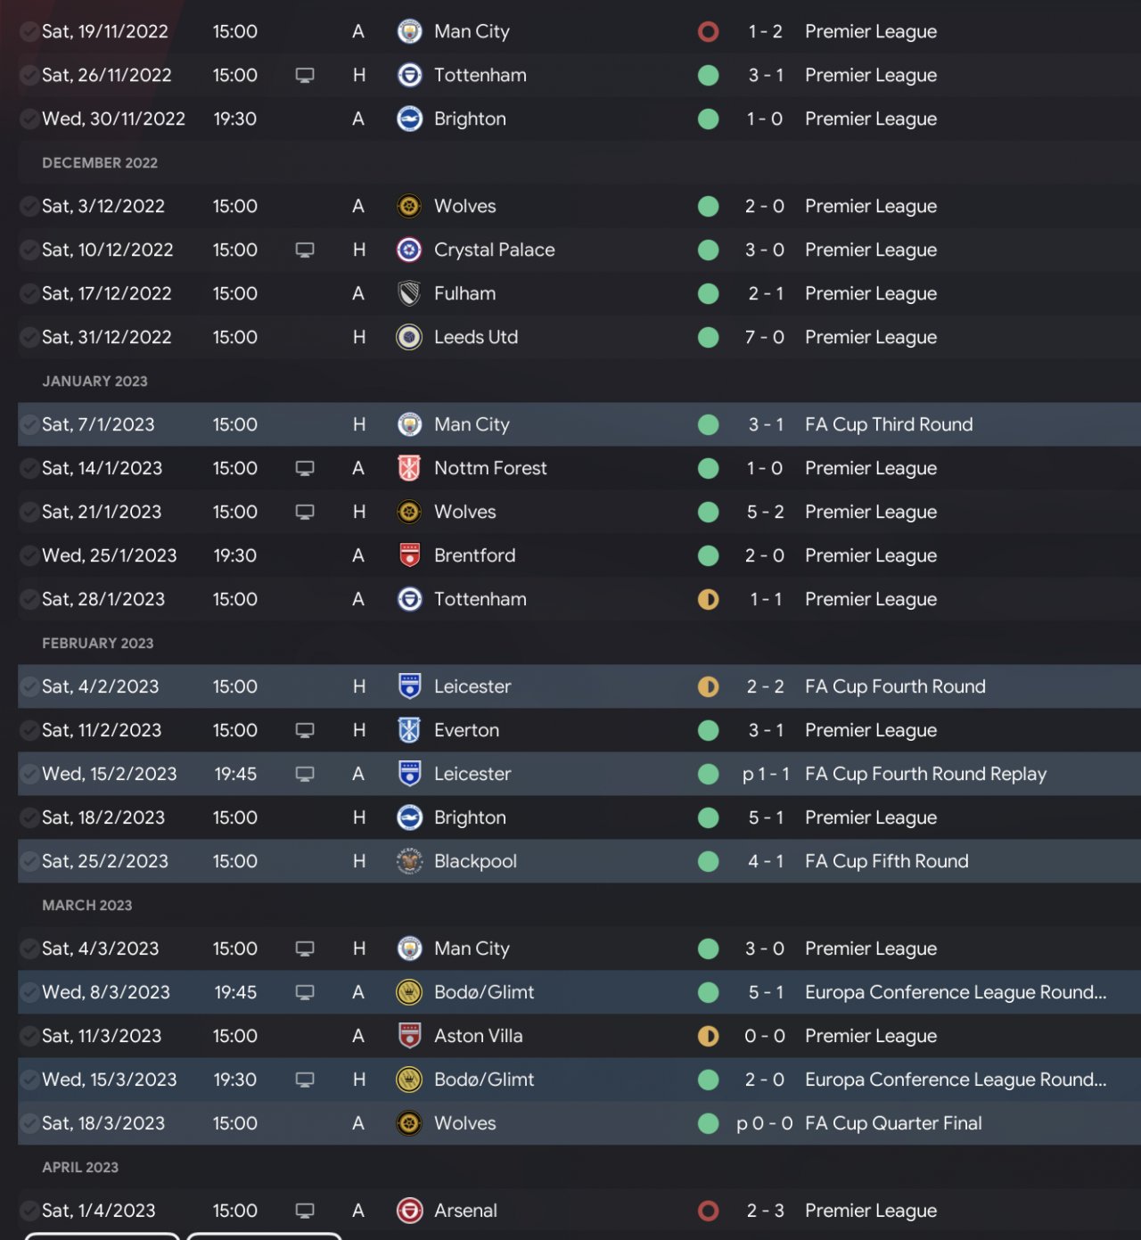Click the Crystal Palace club badge
Viewport: 1141px width, 1240px height.
(409, 250)
